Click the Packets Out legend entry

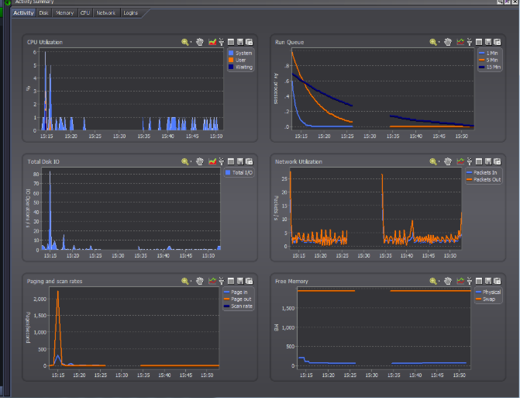(x=485, y=179)
